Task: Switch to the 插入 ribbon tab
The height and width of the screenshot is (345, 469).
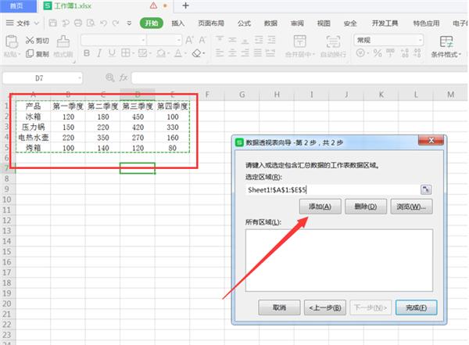Action: click(178, 23)
